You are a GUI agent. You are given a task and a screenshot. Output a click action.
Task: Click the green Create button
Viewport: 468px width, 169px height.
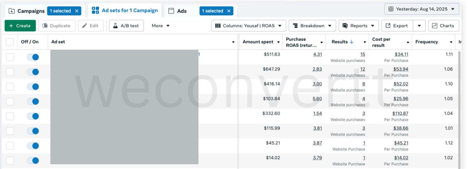(20, 26)
